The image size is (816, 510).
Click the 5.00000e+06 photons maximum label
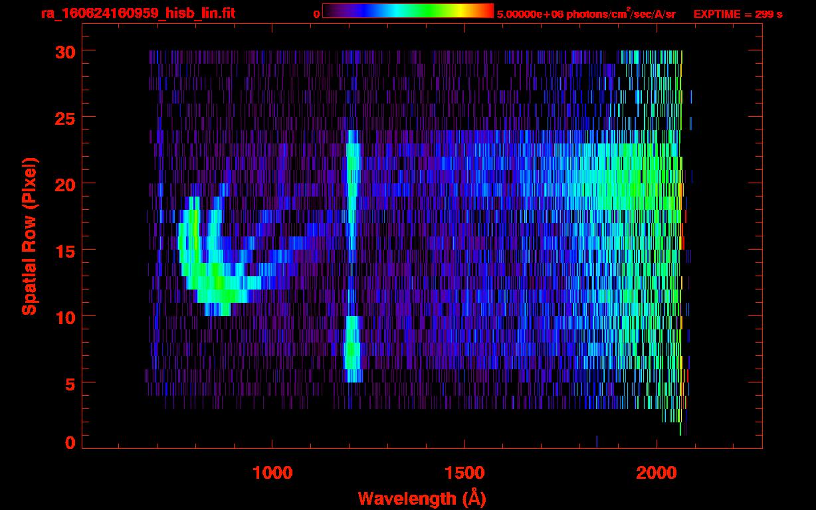(586, 14)
